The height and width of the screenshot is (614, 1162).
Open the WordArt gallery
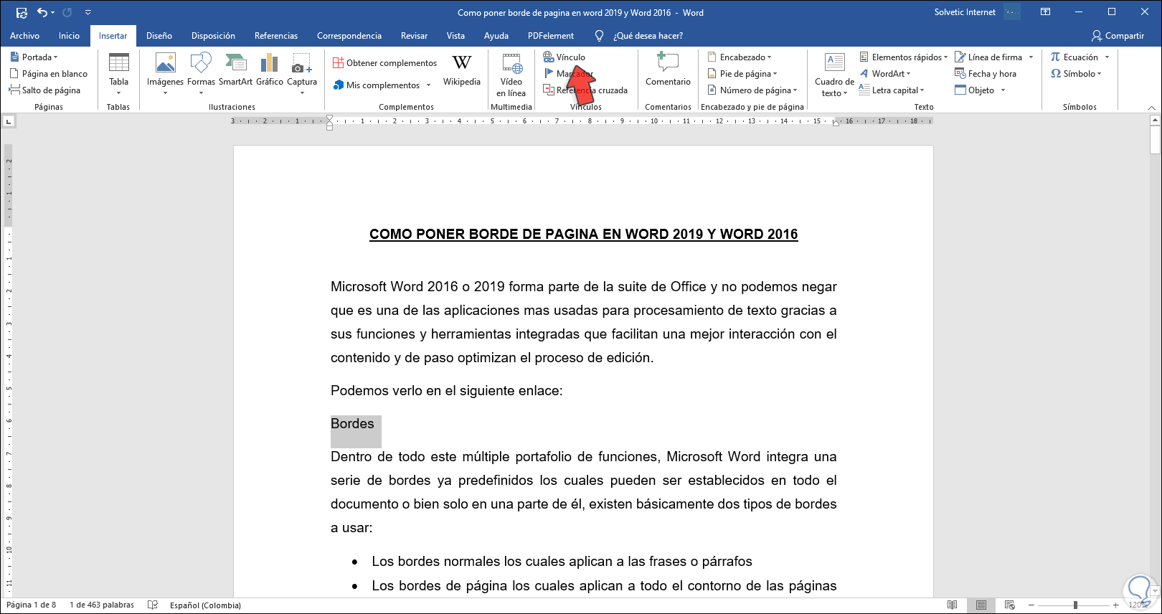click(885, 74)
